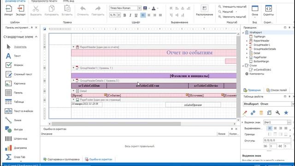The width and height of the screenshot is (295, 166).
Task: Toggle Underline font formatting
Action: point(136,15)
